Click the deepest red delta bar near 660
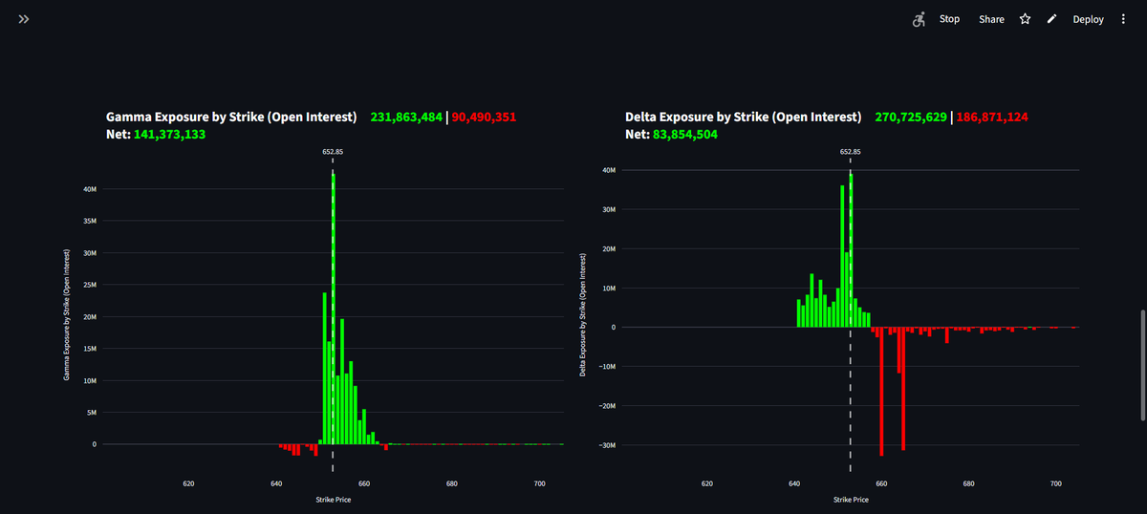This screenshot has width=1147, height=514. point(881,392)
